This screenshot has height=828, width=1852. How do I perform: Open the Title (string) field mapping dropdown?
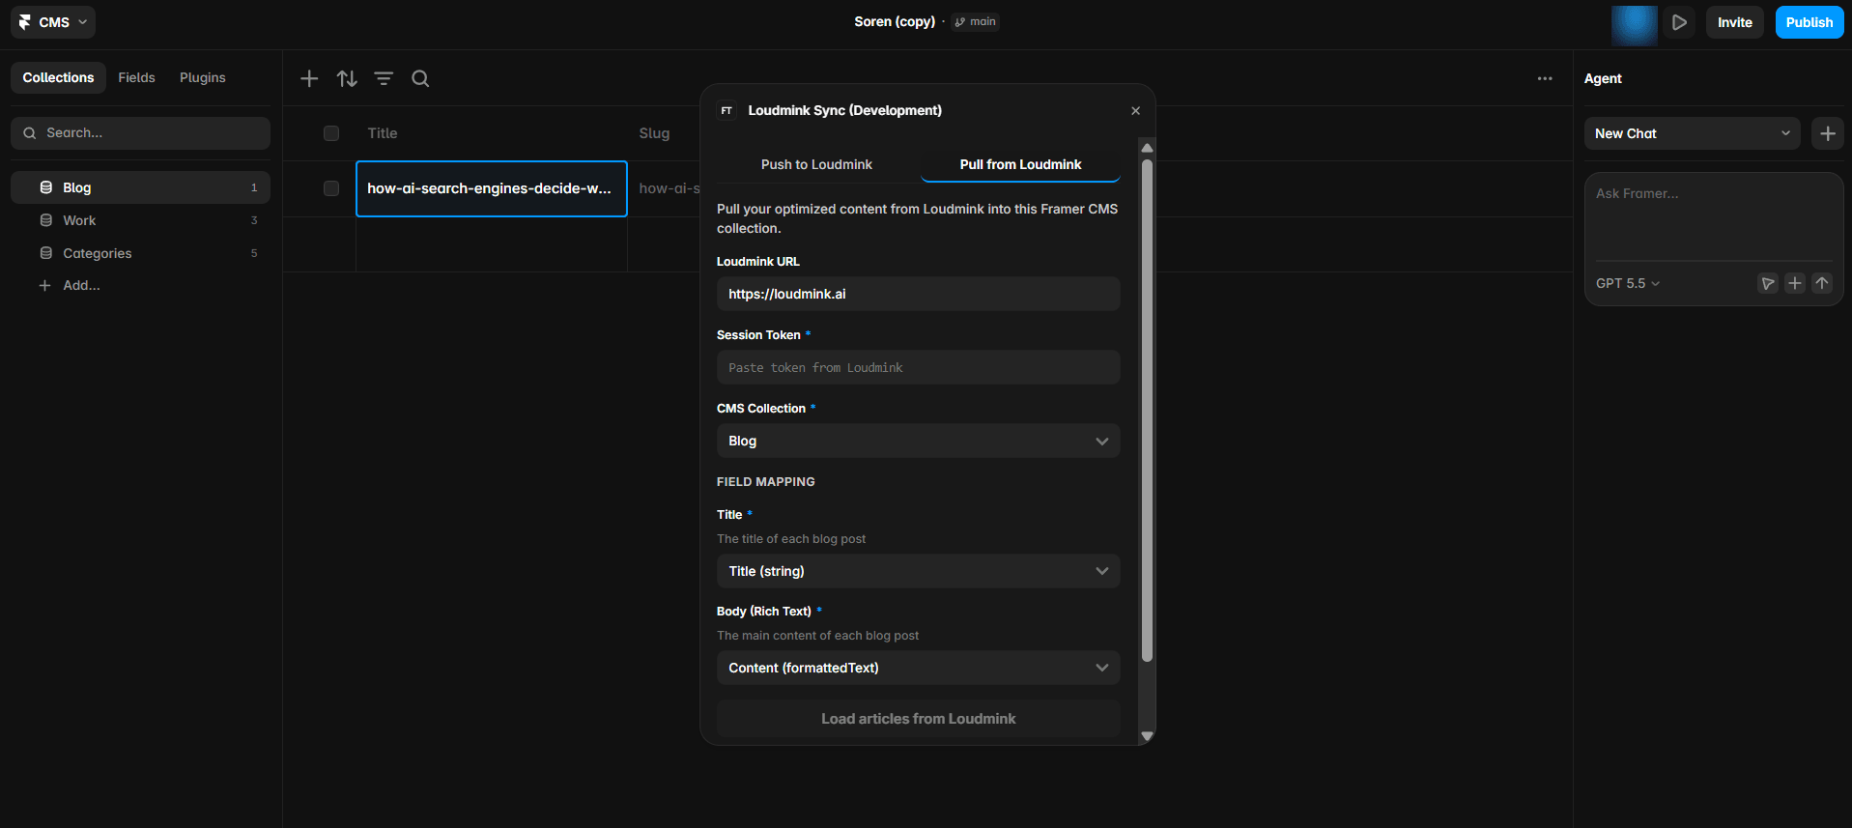918,571
